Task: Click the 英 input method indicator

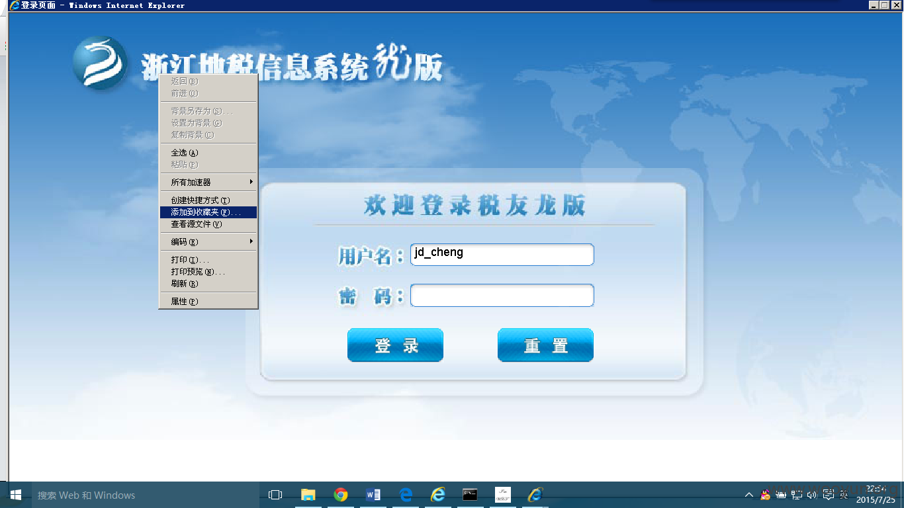Action: [843, 495]
